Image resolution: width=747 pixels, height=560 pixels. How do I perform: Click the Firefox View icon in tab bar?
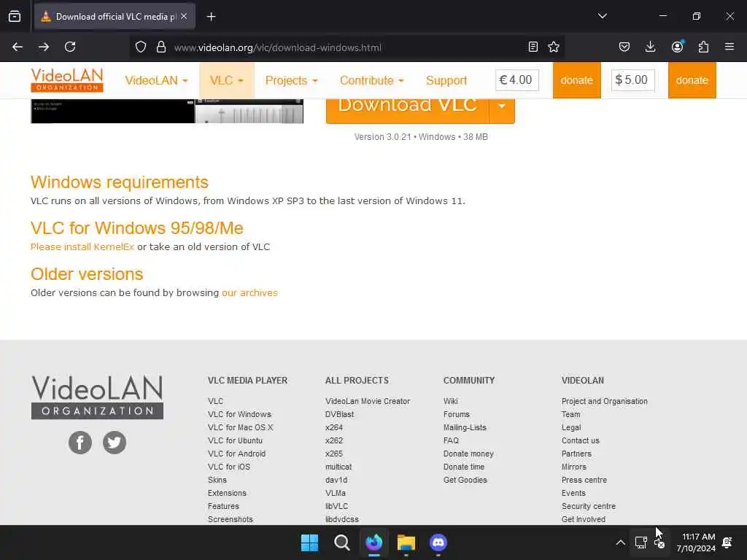point(15,17)
